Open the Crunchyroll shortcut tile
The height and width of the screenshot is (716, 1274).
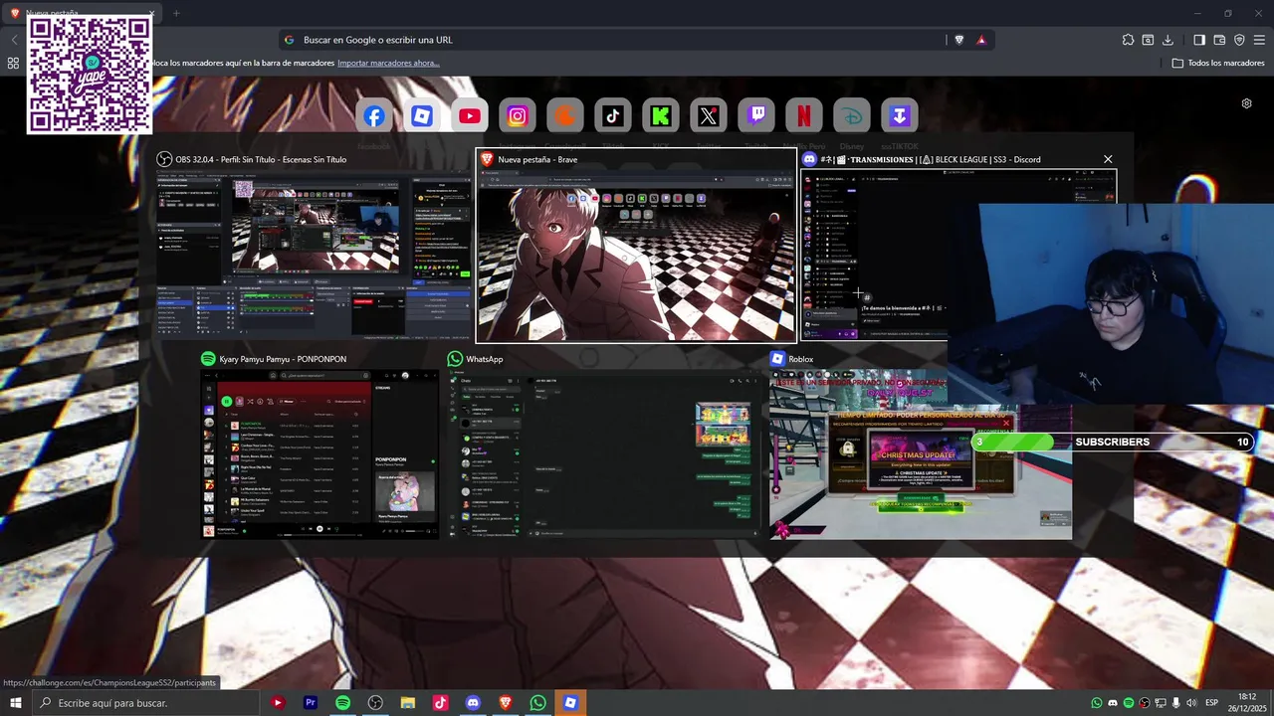point(565,116)
